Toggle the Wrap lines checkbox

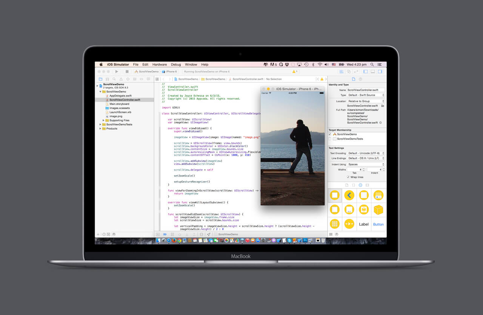(348, 177)
